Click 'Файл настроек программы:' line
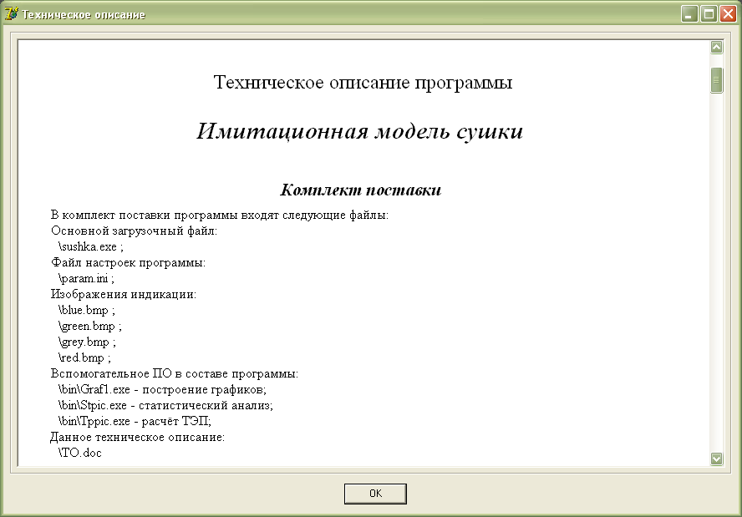The height and width of the screenshot is (517, 742). 128,262
